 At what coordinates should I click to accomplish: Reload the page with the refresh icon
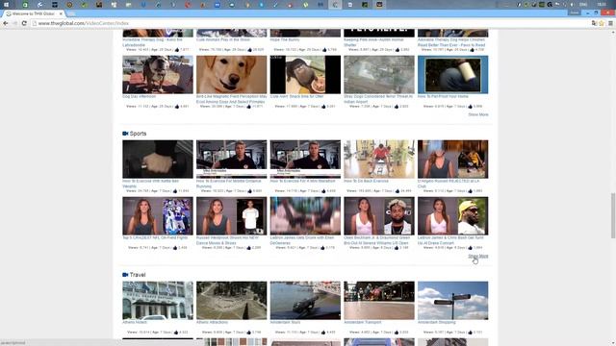(24, 23)
